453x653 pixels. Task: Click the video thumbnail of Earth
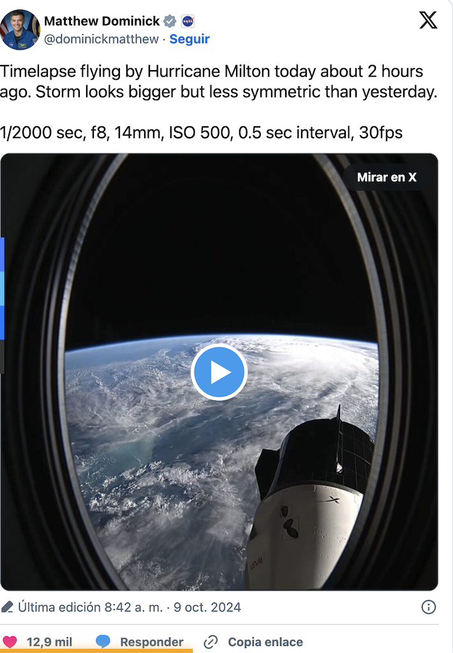[x=219, y=372]
